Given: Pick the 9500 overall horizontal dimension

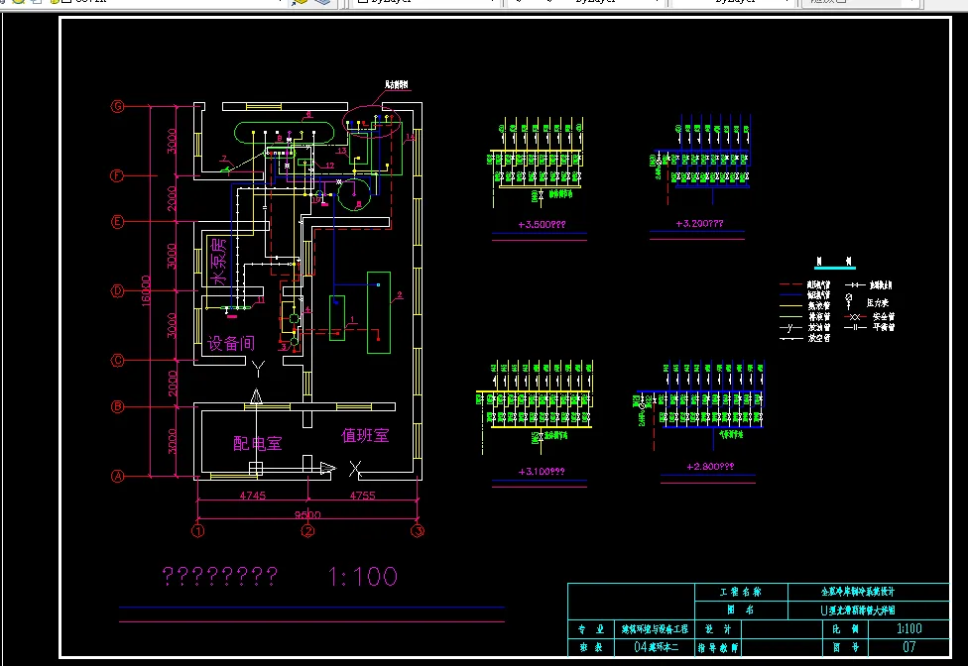Looking at the screenshot, I should click(x=307, y=514).
